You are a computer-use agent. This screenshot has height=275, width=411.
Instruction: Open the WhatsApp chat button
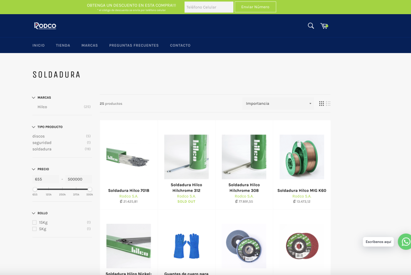point(405,242)
